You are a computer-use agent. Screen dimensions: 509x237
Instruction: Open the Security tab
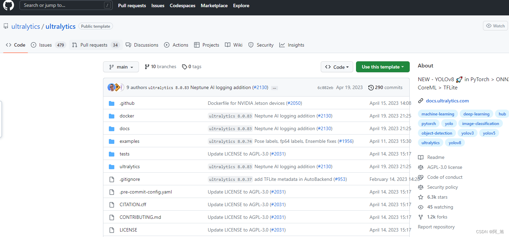(261, 45)
